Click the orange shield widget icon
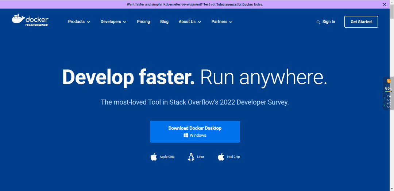Image resolution: width=394 pixels, height=191 pixels. [389, 81]
